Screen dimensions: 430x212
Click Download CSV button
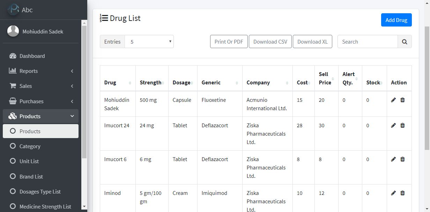pos(270,42)
